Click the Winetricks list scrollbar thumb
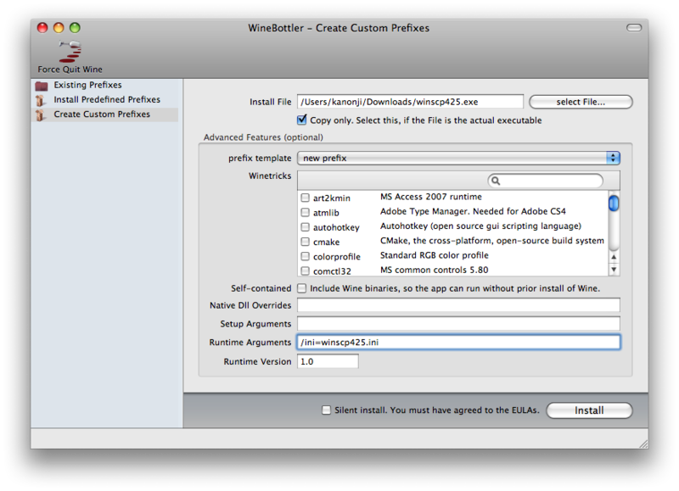 [614, 204]
